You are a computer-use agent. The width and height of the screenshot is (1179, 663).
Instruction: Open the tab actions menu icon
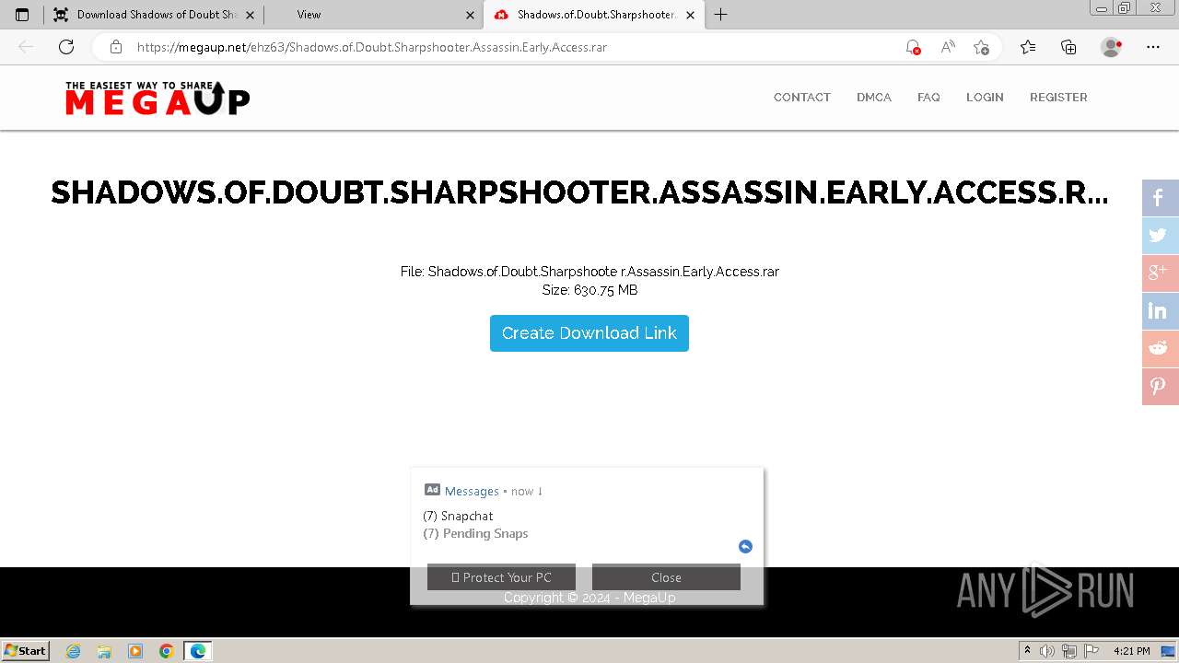click(22, 15)
